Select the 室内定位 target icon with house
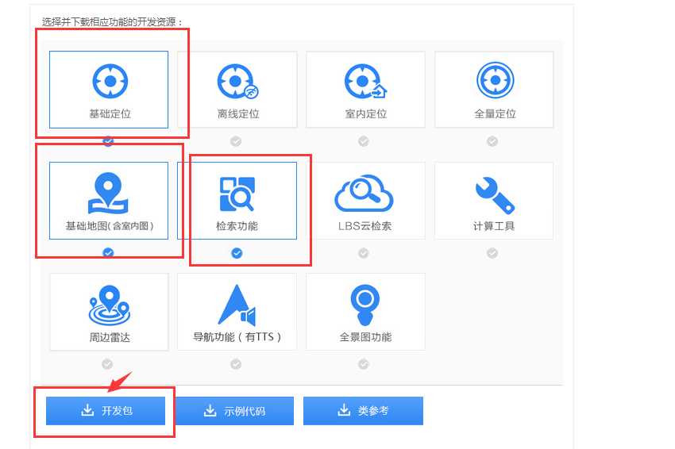675x449 pixels. (x=365, y=81)
